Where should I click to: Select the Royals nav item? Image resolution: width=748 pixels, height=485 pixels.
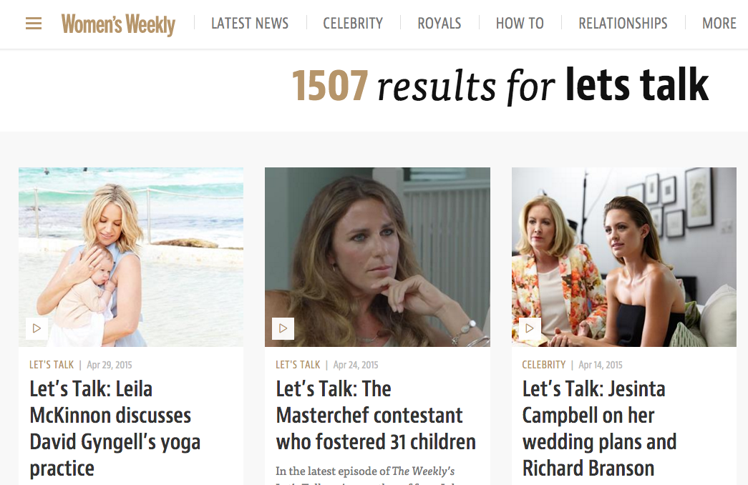[439, 24]
